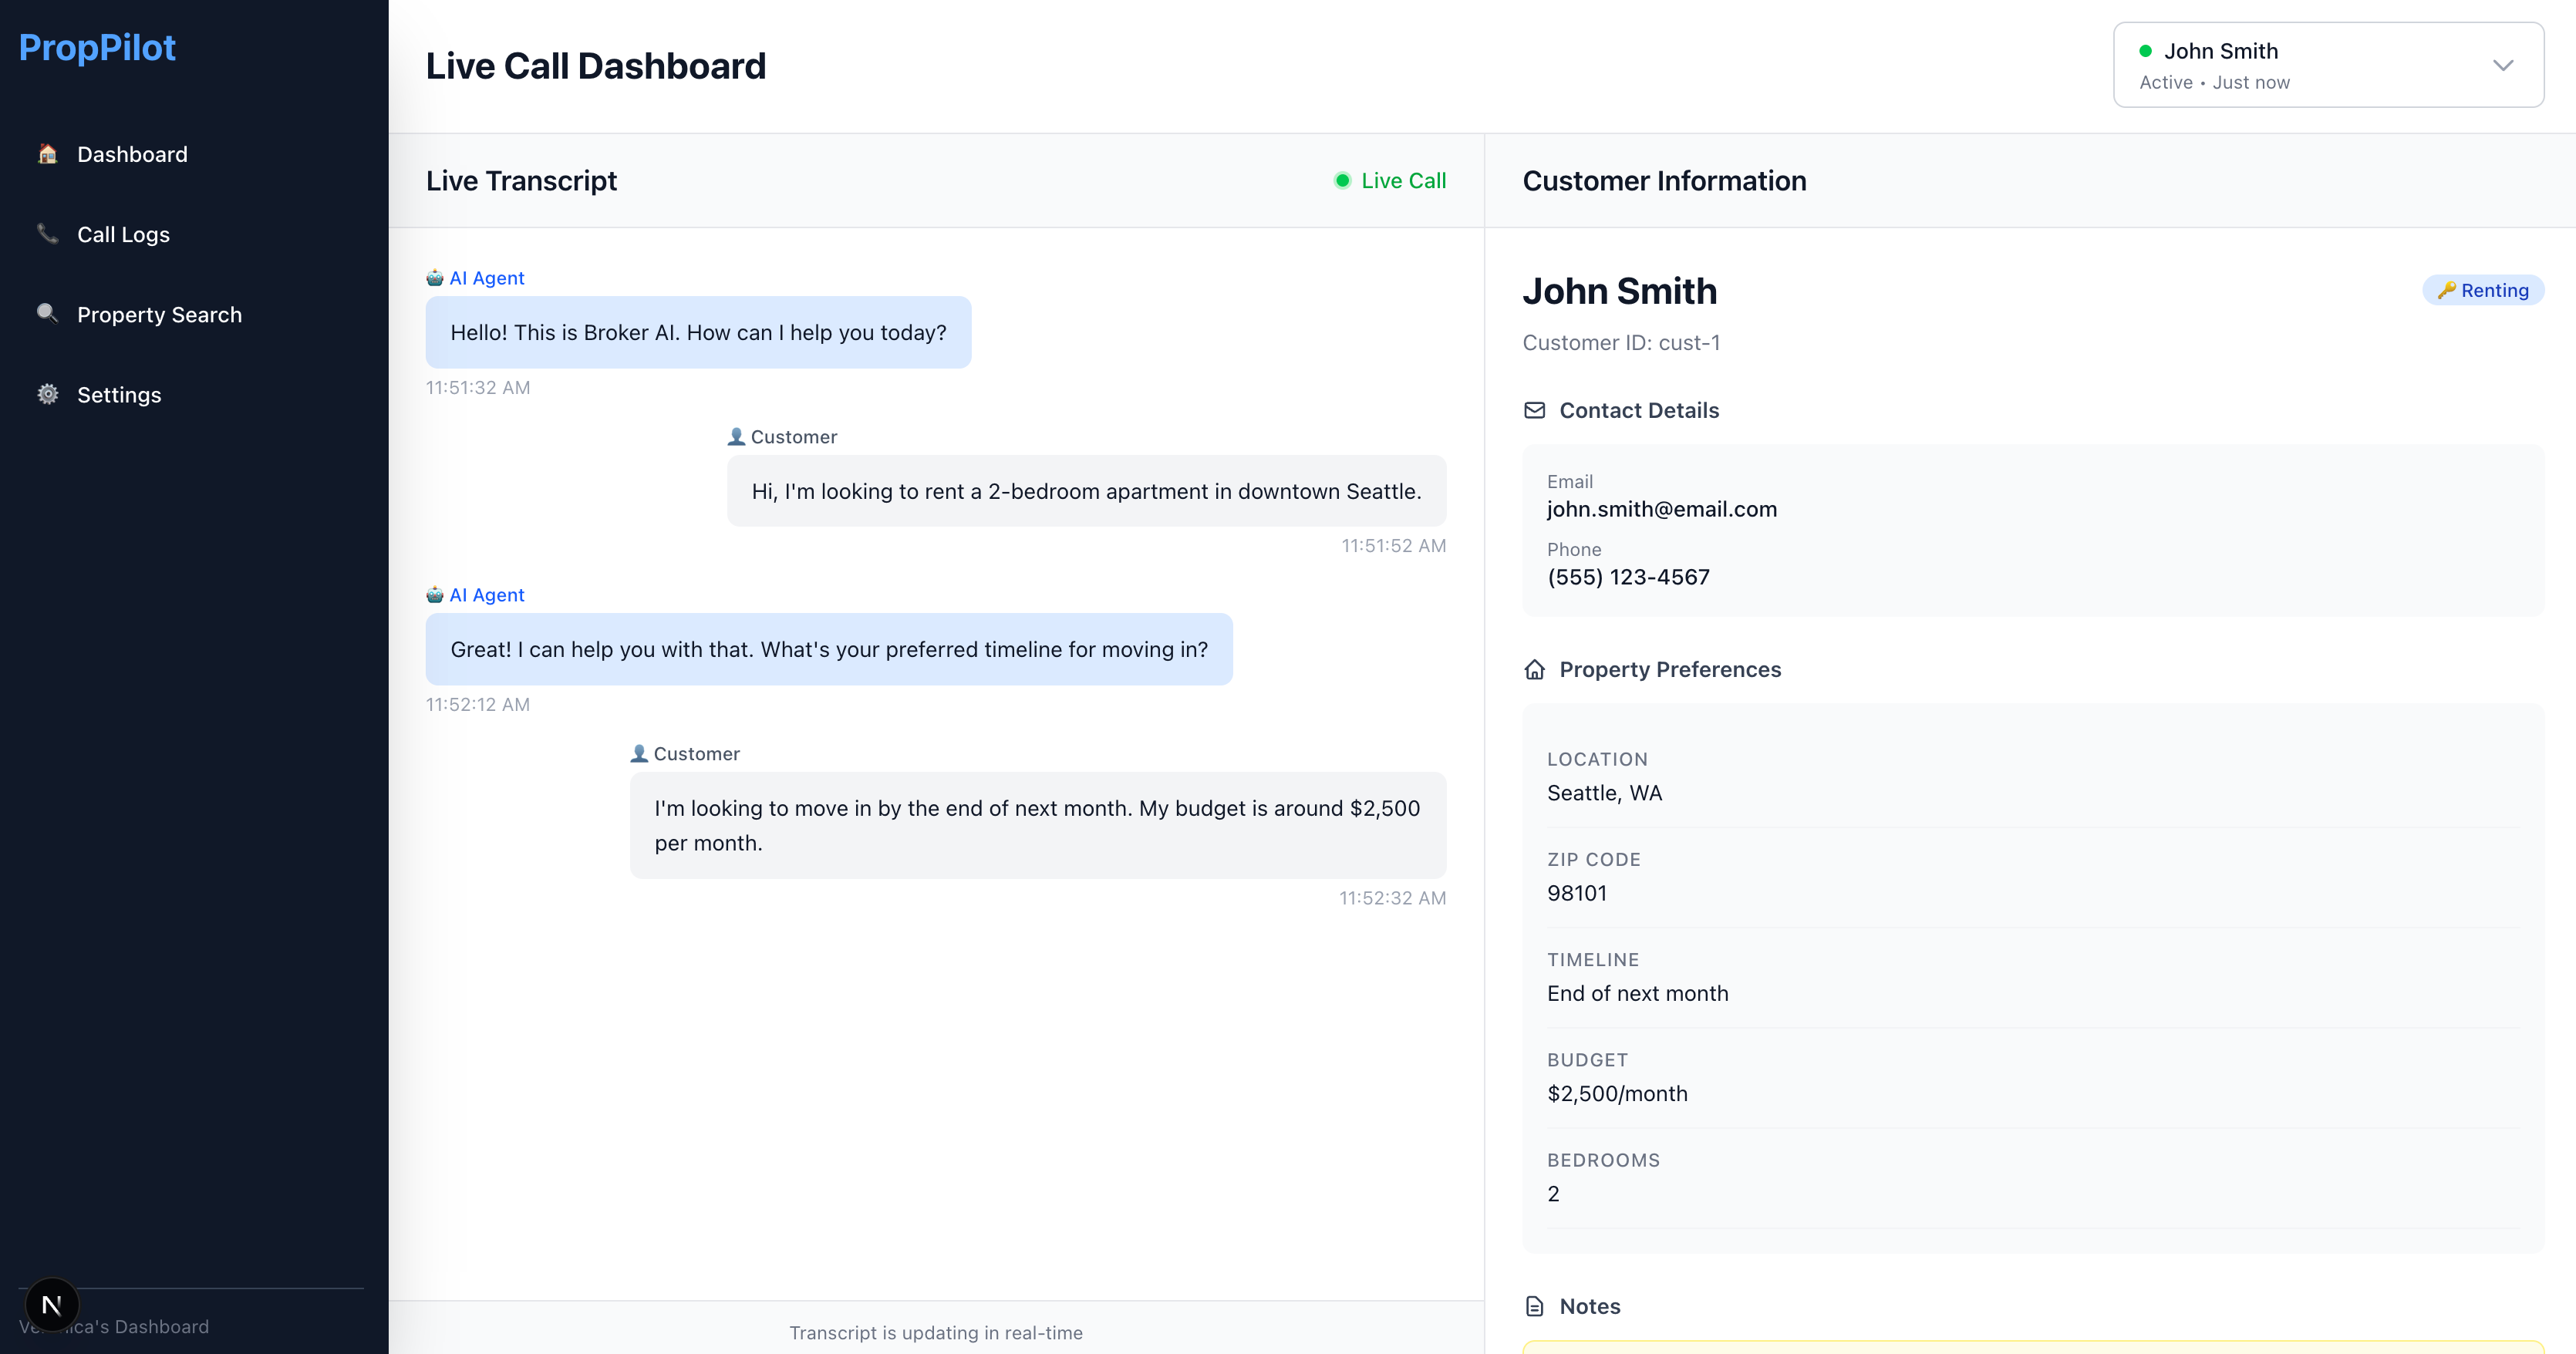Click the AI Agent robot icon above greeting
Viewport: 2576px width, 1354px height.
[x=435, y=278]
